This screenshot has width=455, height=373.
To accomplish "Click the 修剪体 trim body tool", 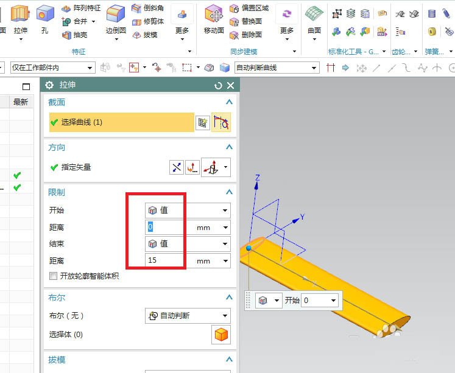I will coord(147,21).
